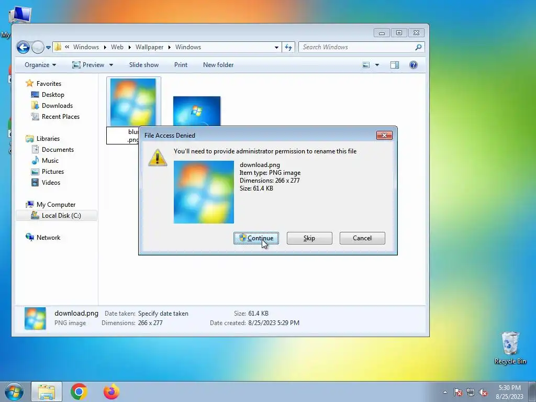Click the download.png preview in the dialog

tap(204, 192)
